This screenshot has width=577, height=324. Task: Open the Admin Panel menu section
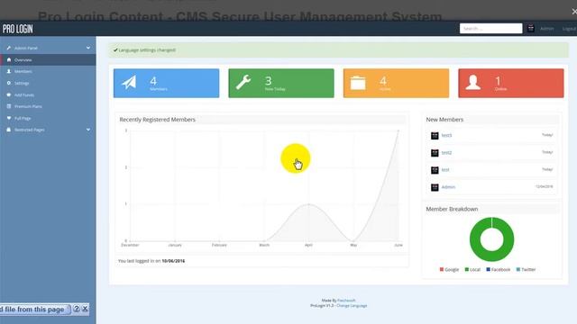click(48, 48)
